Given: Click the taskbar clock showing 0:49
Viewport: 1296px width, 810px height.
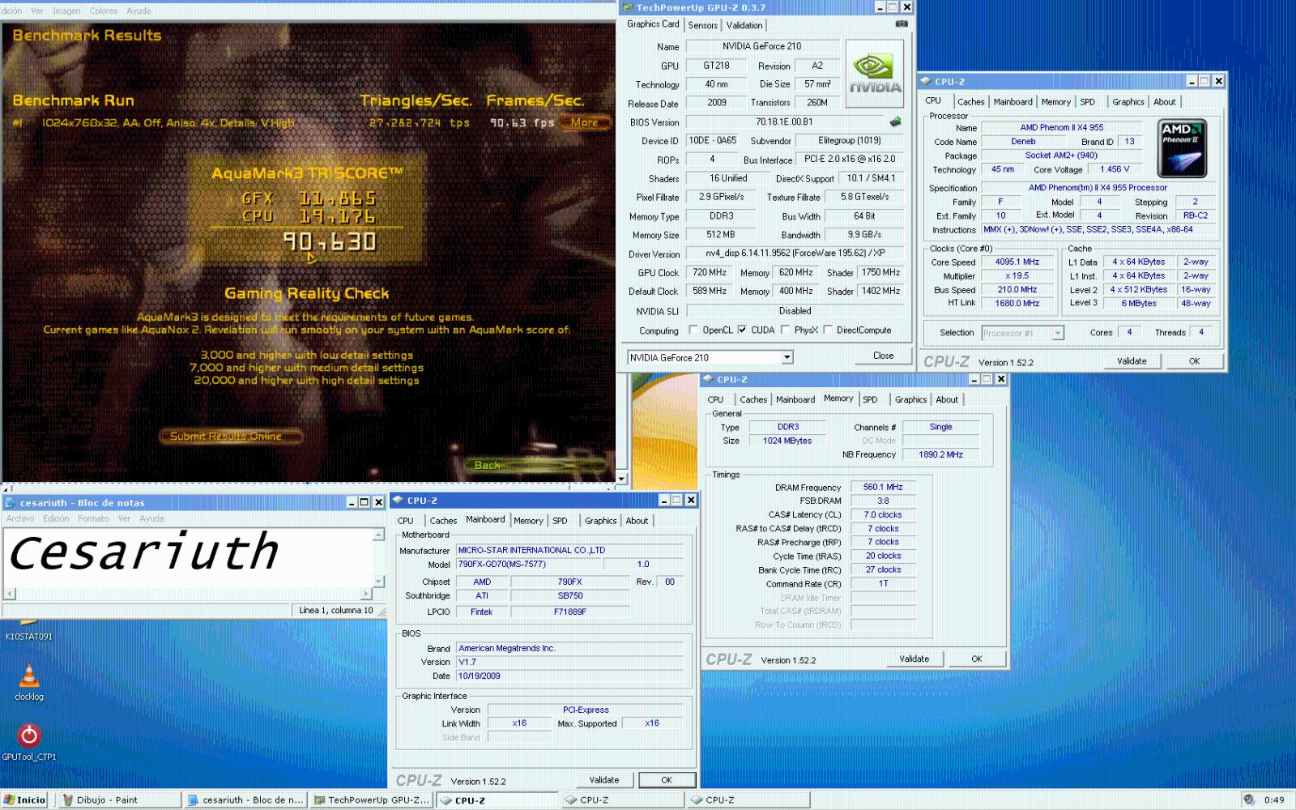Looking at the screenshot, I should [x=1274, y=799].
